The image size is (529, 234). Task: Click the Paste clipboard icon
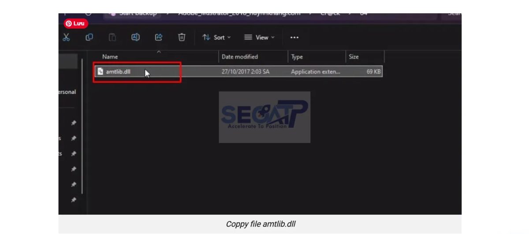point(112,37)
